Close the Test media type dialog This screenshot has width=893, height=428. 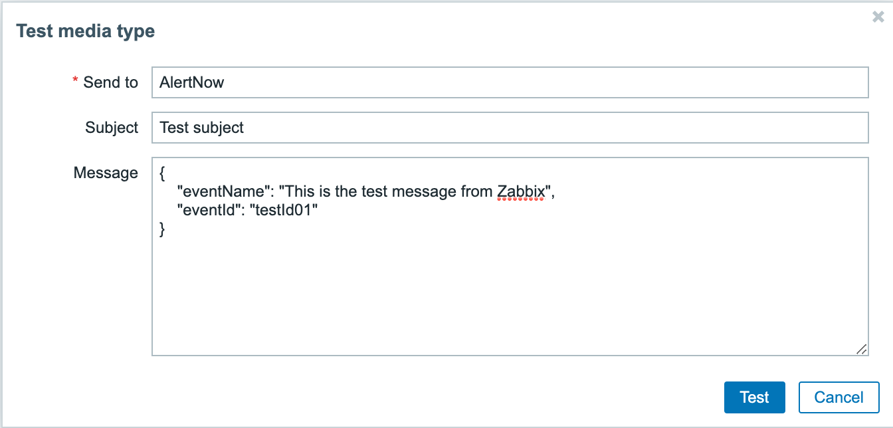coord(878,17)
